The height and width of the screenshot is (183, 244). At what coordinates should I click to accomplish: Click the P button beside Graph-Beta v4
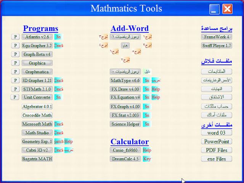15,54
